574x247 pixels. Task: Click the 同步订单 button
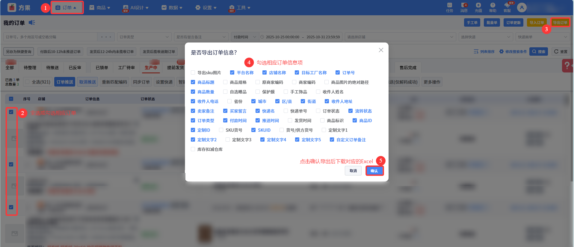click(x=141, y=82)
